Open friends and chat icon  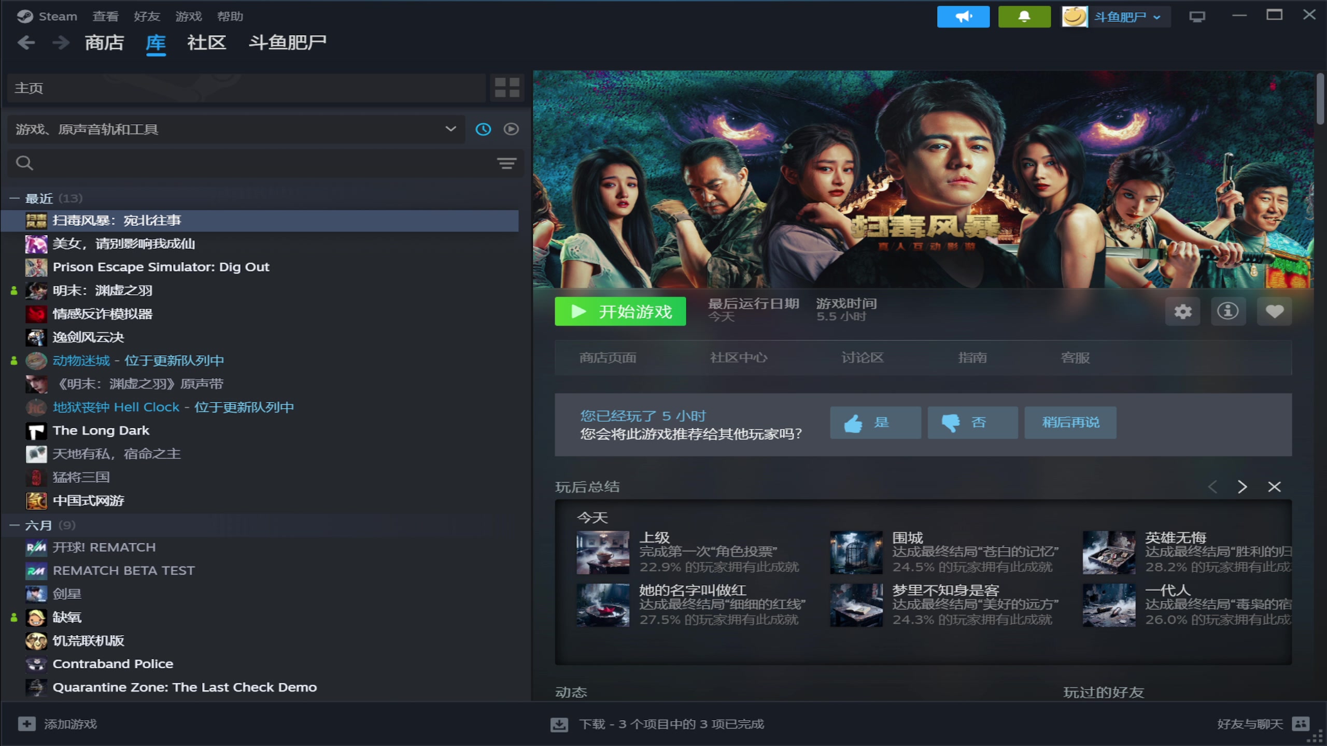tap(1301, 724)
